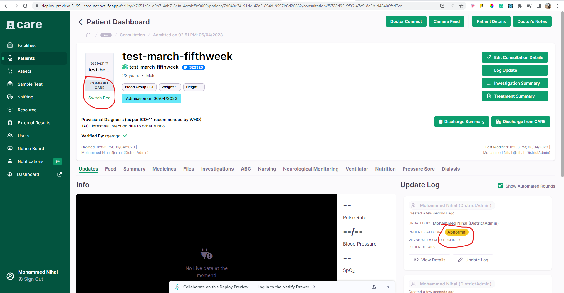
Task: Open the Sample Test section
Action: 10,84
